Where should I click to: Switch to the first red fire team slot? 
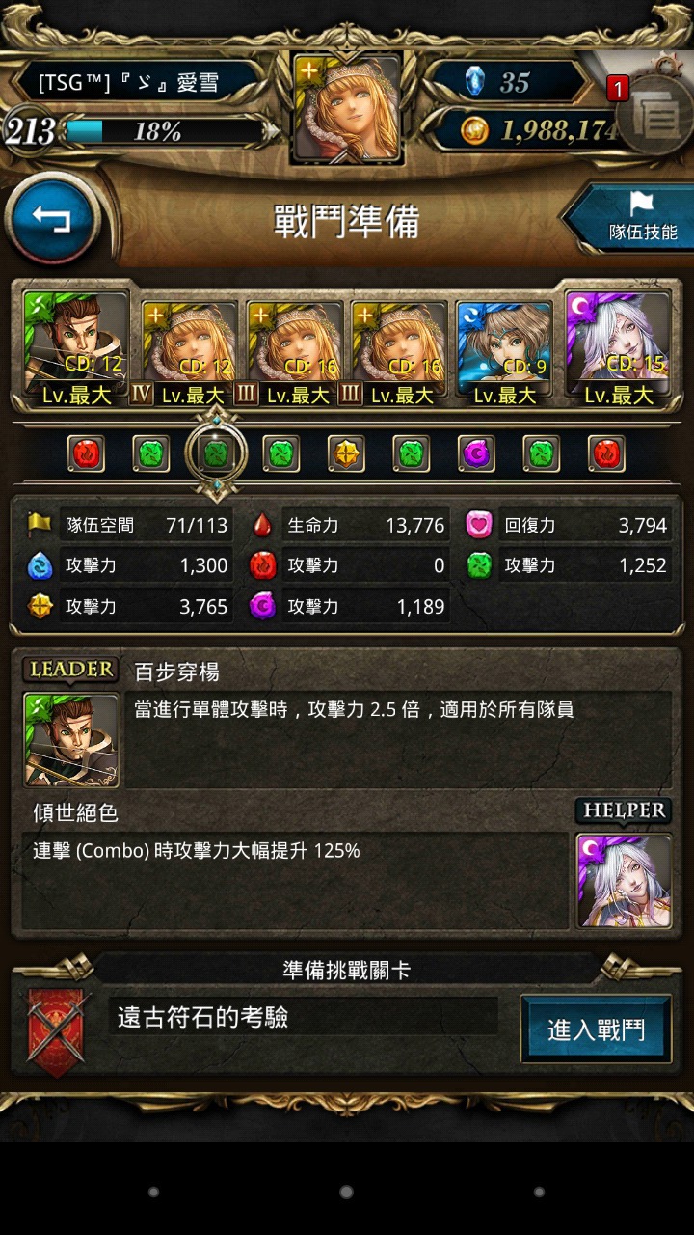click(87, 453)
